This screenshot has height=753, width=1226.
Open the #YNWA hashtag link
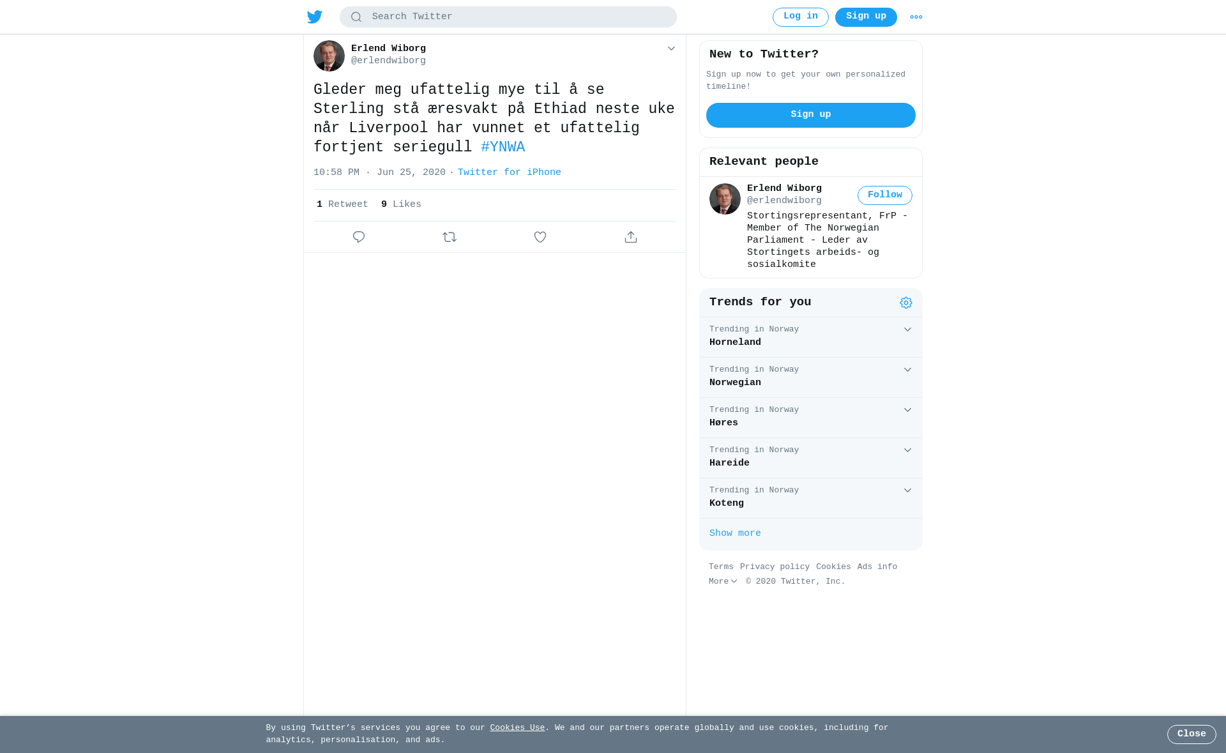[503, 148]
